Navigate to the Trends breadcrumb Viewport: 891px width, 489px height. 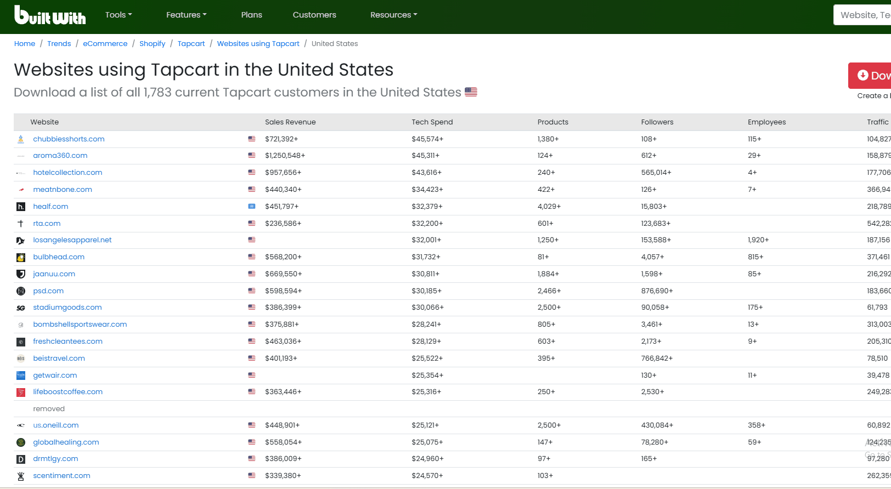click(x=59, y=44)
